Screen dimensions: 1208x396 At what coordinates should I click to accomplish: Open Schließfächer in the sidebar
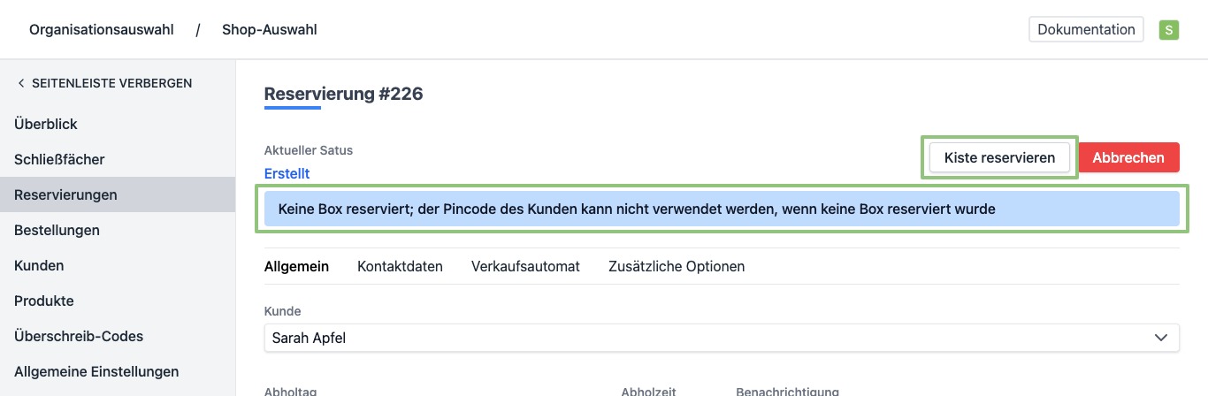tap(59, 160)
